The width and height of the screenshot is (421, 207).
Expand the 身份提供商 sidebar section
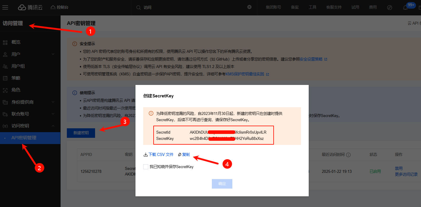(x=53, y=102)
